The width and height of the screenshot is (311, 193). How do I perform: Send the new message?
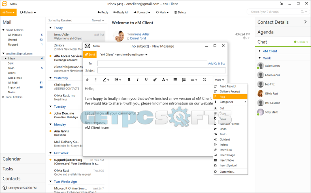[90, 55]
